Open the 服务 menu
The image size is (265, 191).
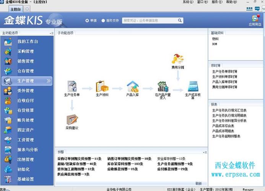tap(217, 2)
